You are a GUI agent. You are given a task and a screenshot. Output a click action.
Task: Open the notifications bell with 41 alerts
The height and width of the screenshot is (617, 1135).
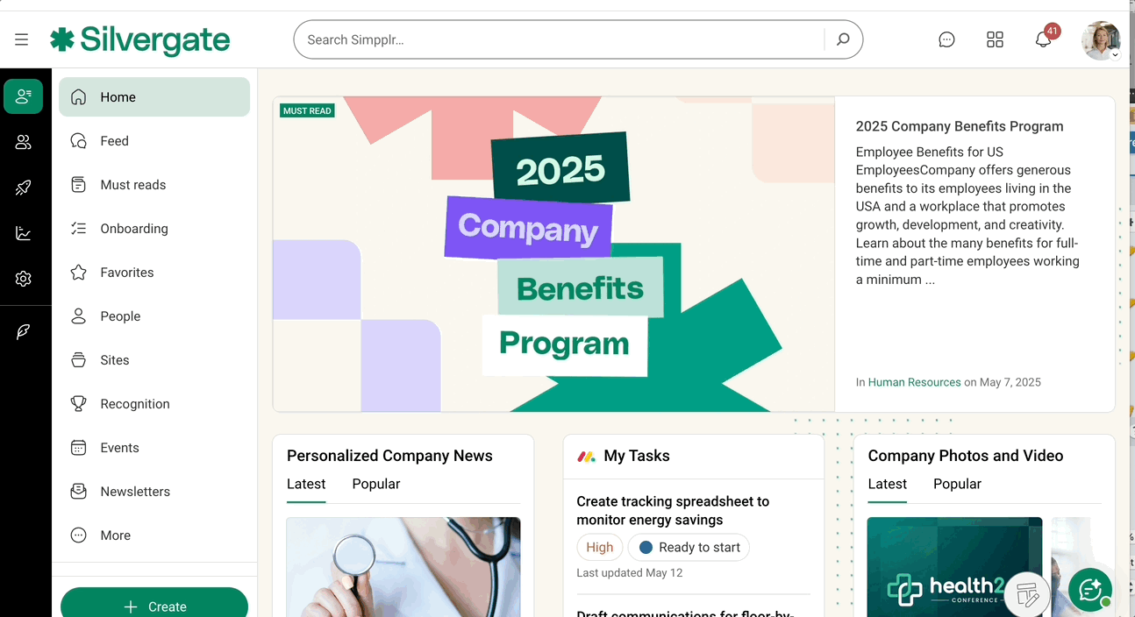tap(1043, 39)
